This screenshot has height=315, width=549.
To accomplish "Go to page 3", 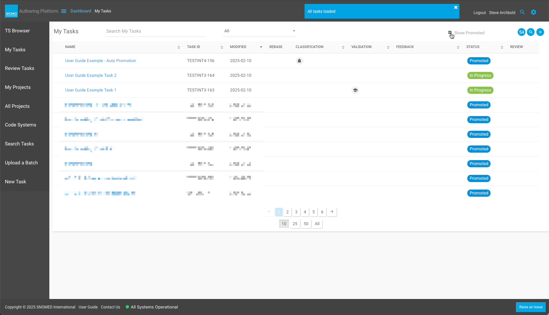I will pyautogui.click(x=296, y=212).
